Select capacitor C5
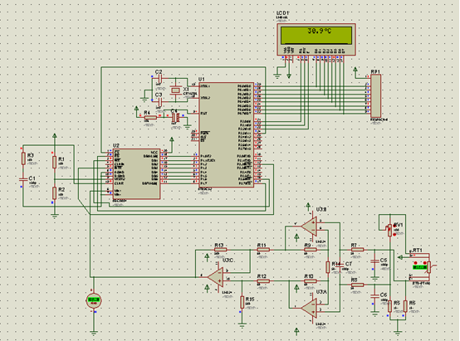Viewport: 460px width, 341px height. click(374, 261)
